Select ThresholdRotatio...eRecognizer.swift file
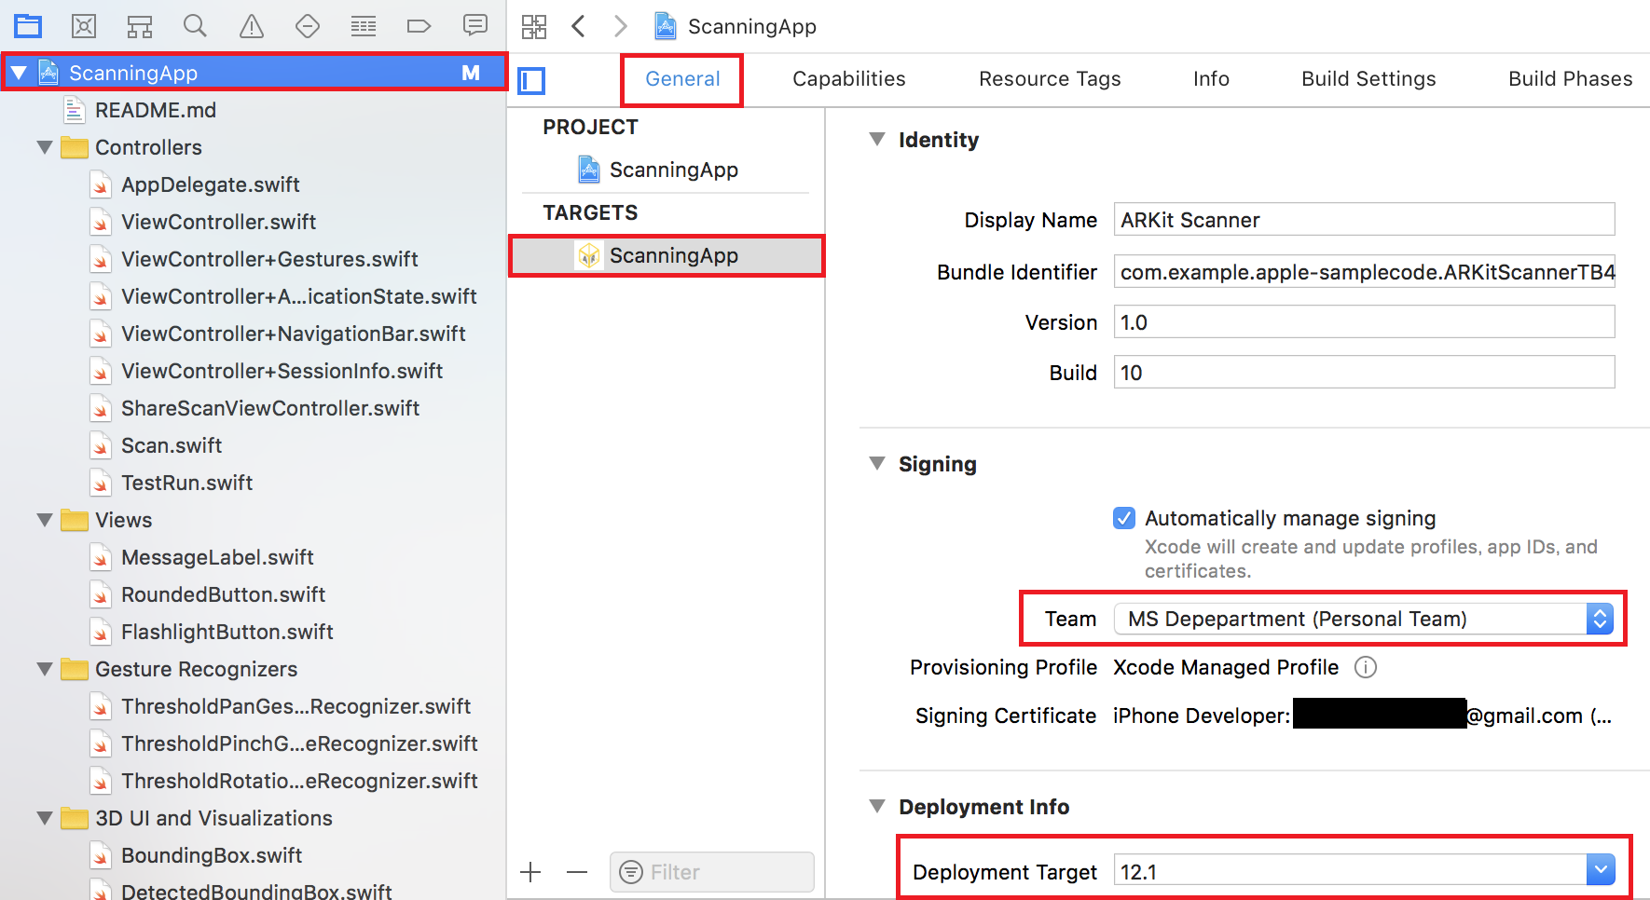This screenshot has height=900, width=1650. (299, 781)
